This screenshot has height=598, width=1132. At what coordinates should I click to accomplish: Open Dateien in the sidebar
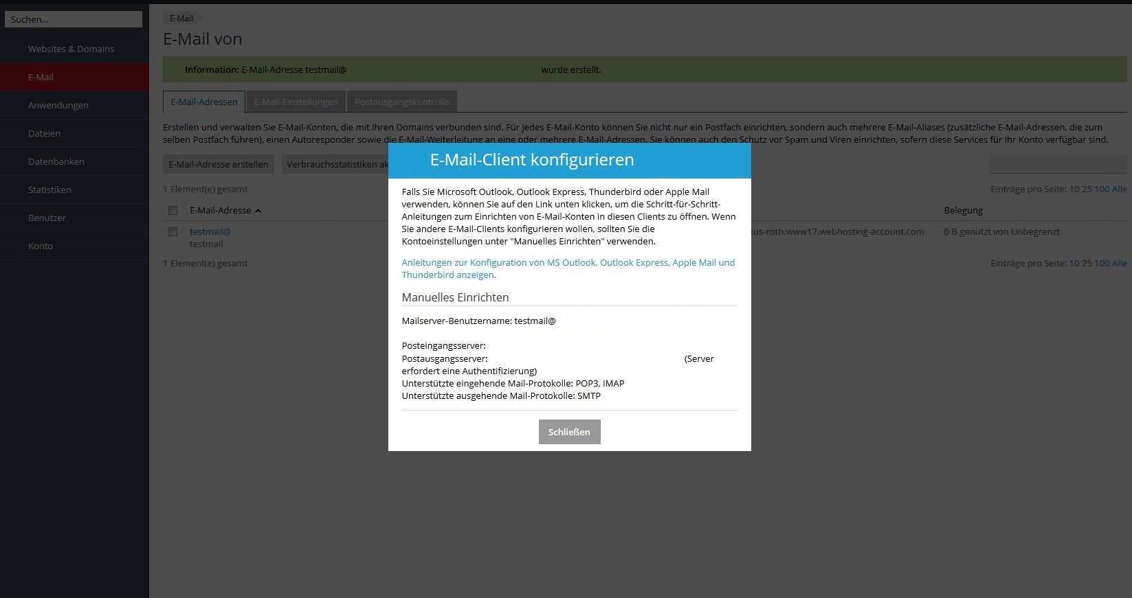click(74, 133)
